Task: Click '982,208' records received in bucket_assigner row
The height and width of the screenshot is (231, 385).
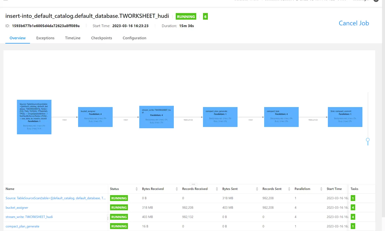Action: (188, 208)
